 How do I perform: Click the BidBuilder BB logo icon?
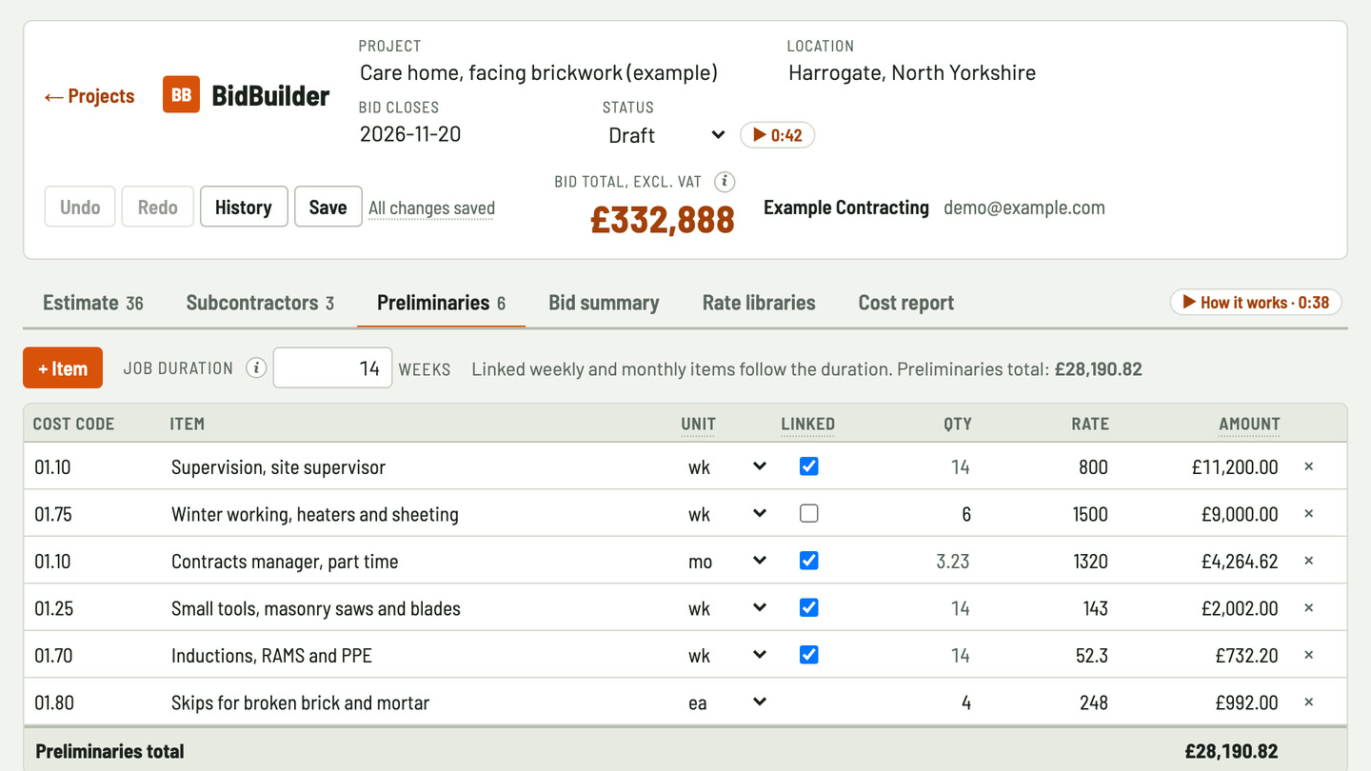coord(181,94)
